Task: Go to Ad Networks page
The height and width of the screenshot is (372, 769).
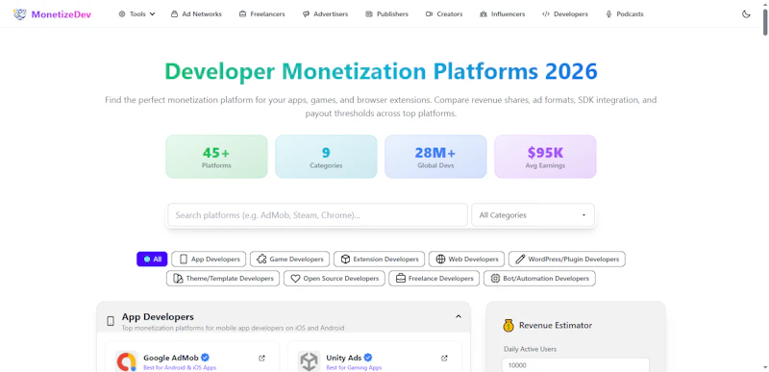Action: [x=196, y=14]
